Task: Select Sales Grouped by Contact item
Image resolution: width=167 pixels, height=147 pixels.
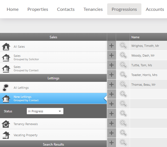Action: tap(53, 69)
